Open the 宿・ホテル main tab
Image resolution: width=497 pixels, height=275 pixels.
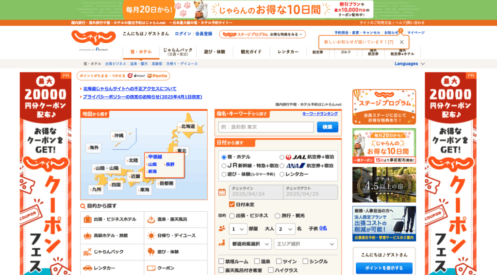point(141,52)
